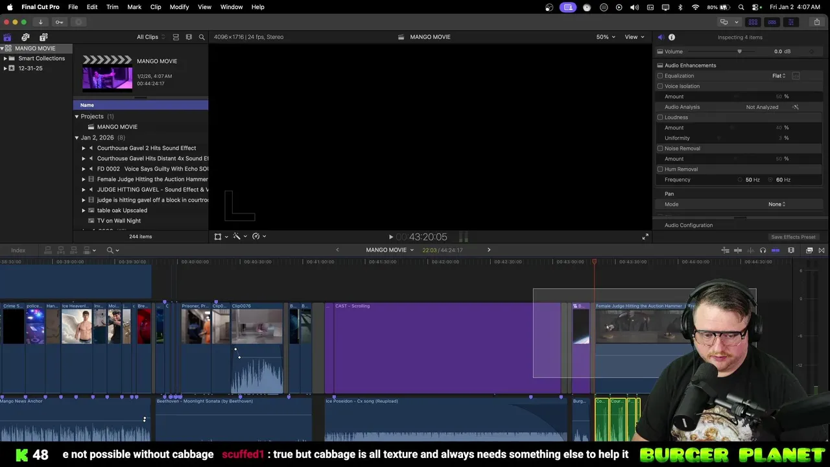Collapse the Jan 2, 2026 group

click(x=77, y=138)
